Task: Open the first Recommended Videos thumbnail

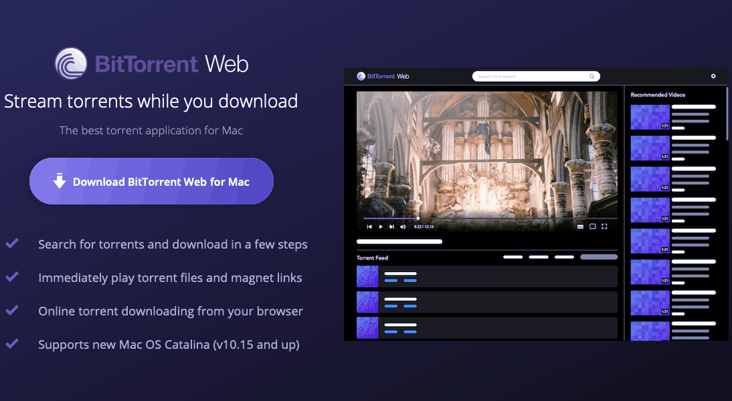Action: click(x=650, y=117)
